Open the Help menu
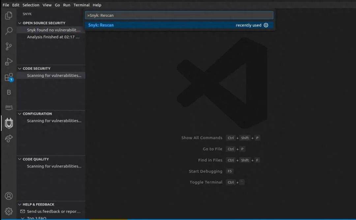Viewport: 356px width, 220px height. point(97,5)
